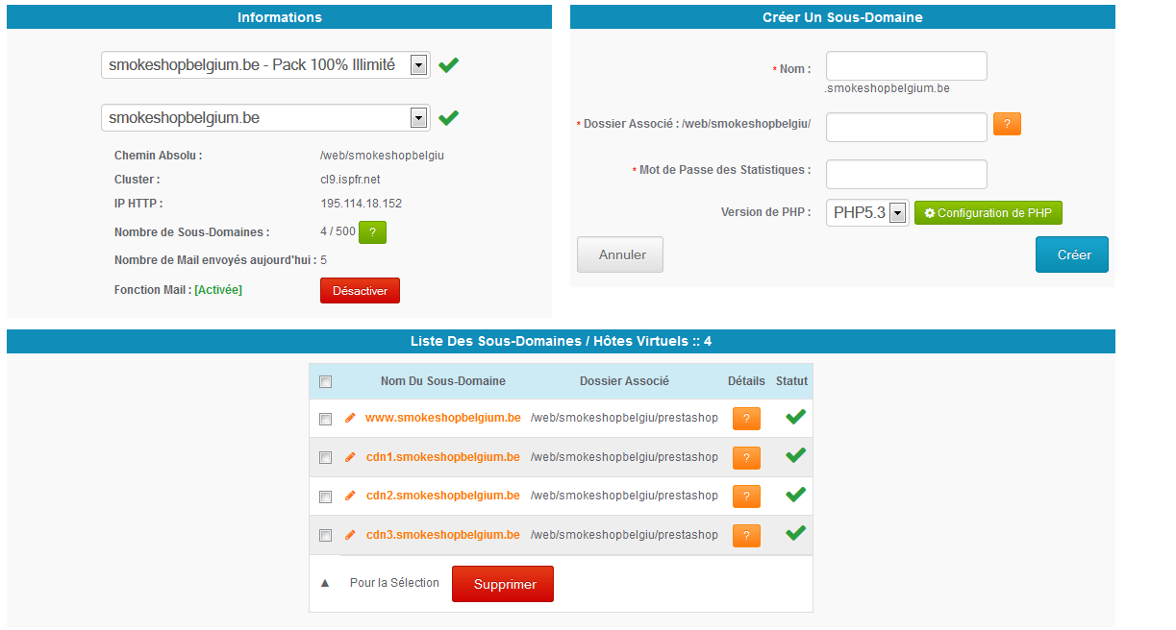
Task: Click Configuration de PHP button
Action: (988, 213)
